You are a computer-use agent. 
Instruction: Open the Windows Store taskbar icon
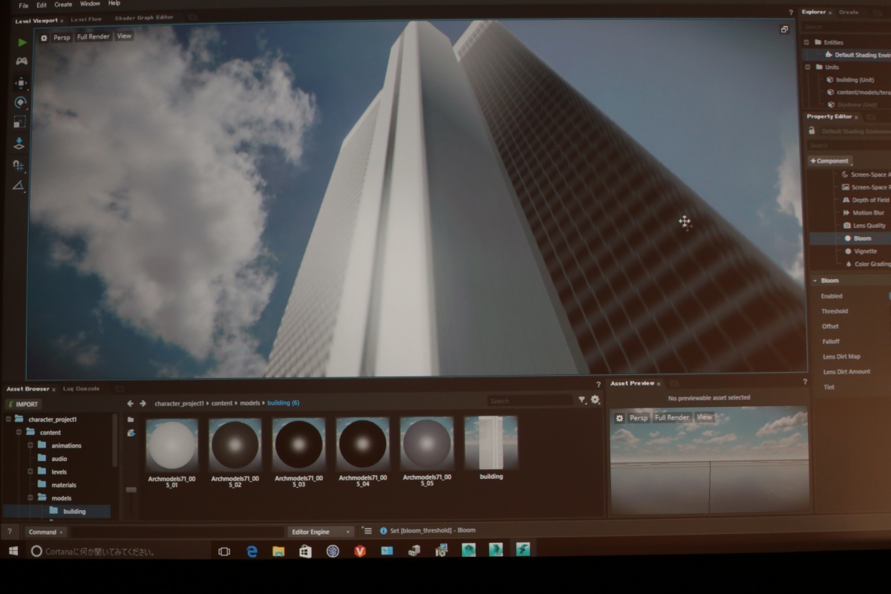pos(305,551)
